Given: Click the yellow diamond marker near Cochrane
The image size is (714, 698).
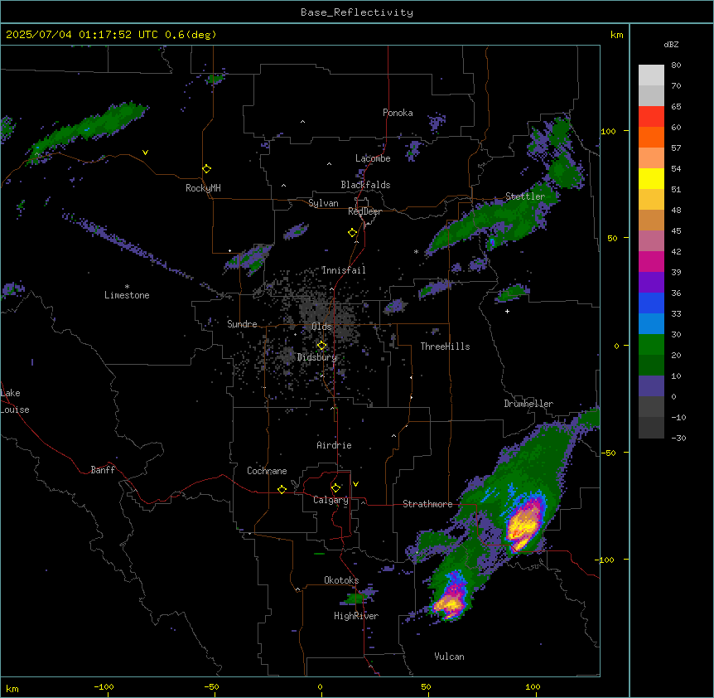Looking at the screenshot, I should click(x=282, y=489).
